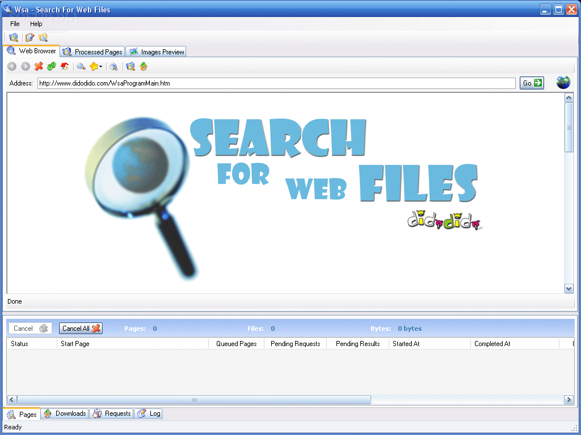Click the 'Files: 0' counter text
The height and width of the screenshot is (435, 581).
click(x=261, y=329)
